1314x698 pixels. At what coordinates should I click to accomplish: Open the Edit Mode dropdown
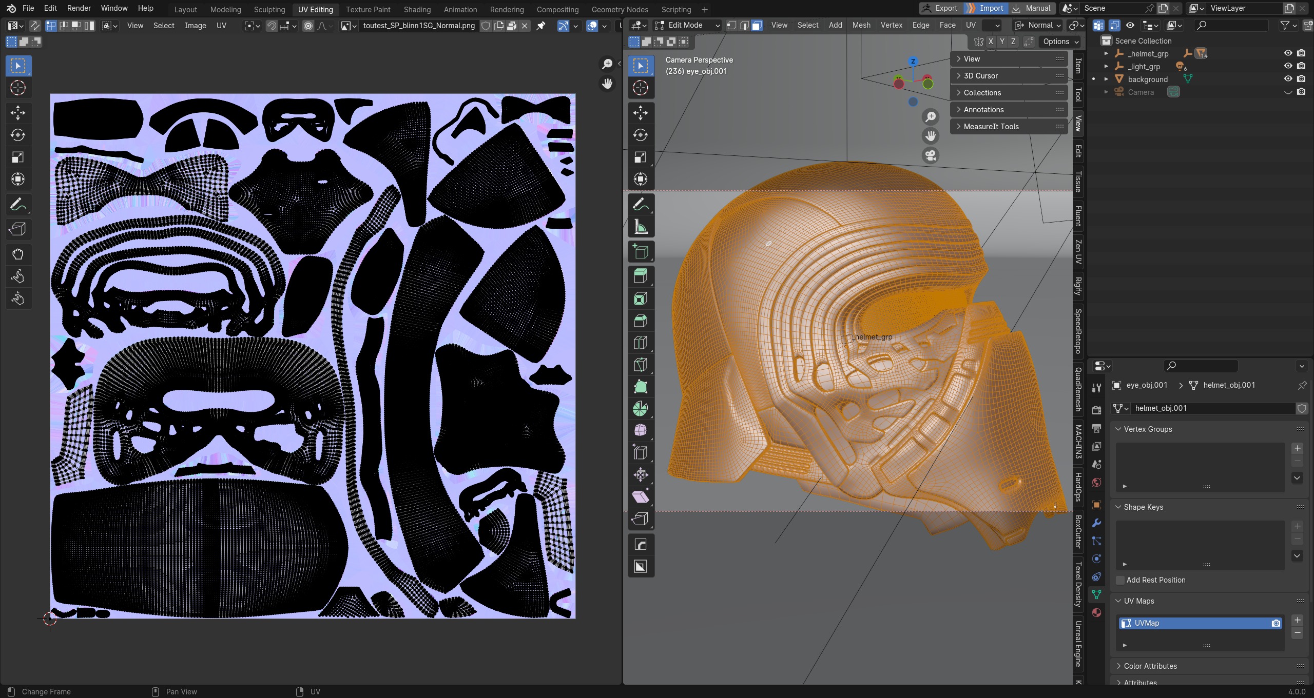point(687,25)
